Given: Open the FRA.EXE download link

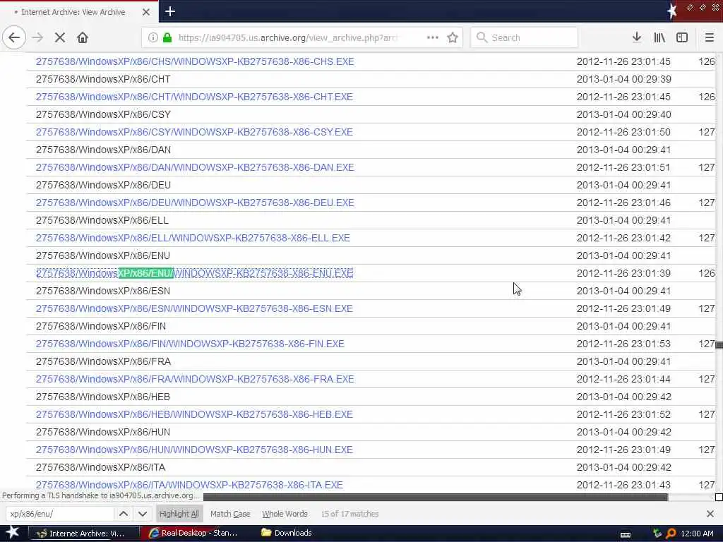Looking at the screenshot, I should coord(195,379).
